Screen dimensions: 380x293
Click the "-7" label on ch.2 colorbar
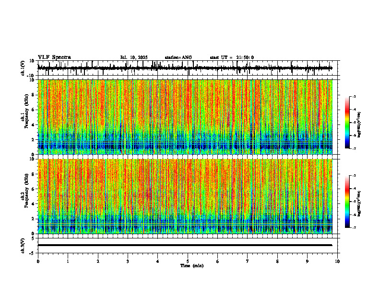354,227
